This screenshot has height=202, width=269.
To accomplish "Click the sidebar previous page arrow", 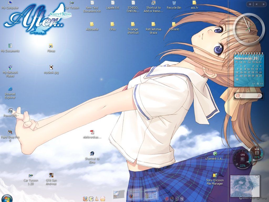I will tap(256, 4).
